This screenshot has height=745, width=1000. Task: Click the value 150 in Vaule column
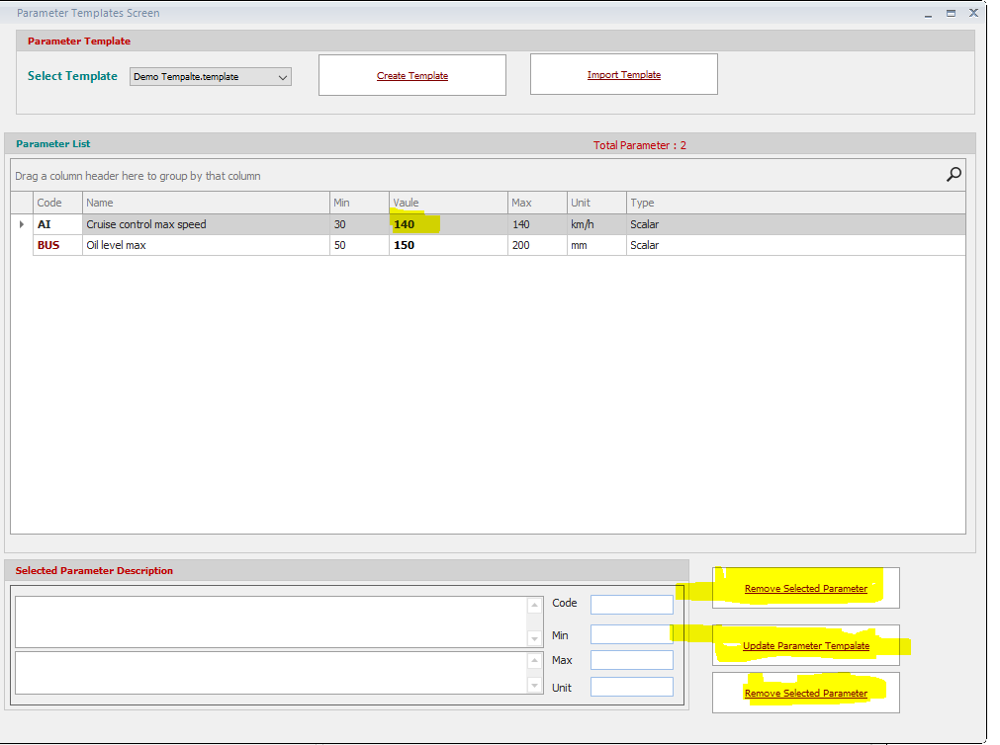click(448, 245)
